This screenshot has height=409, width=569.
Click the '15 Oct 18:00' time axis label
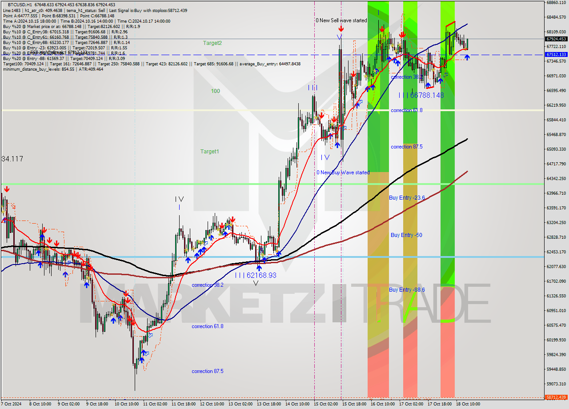(x=354, y=404)
